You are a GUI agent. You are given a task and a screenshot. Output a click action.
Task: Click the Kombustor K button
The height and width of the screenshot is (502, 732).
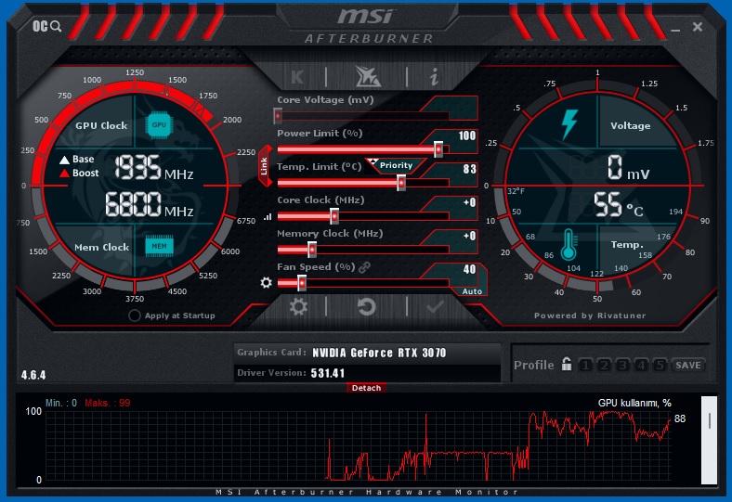point(297,77)
